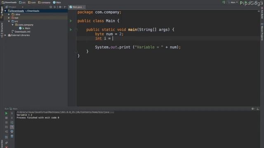This screenshot has height=148, width=264.
Task: Place cursor after 'int i =' in editor
Action: (x=113, y=38)
